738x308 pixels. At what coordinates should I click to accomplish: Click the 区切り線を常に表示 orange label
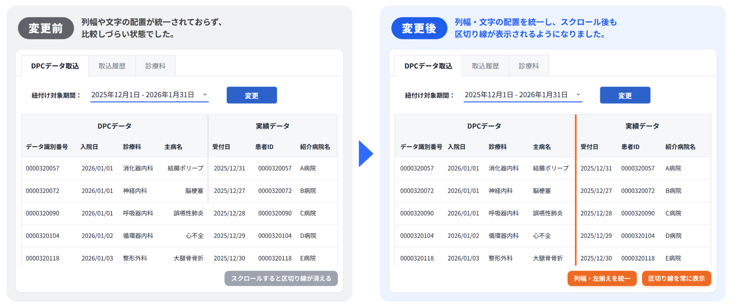(x=676, y=278)
